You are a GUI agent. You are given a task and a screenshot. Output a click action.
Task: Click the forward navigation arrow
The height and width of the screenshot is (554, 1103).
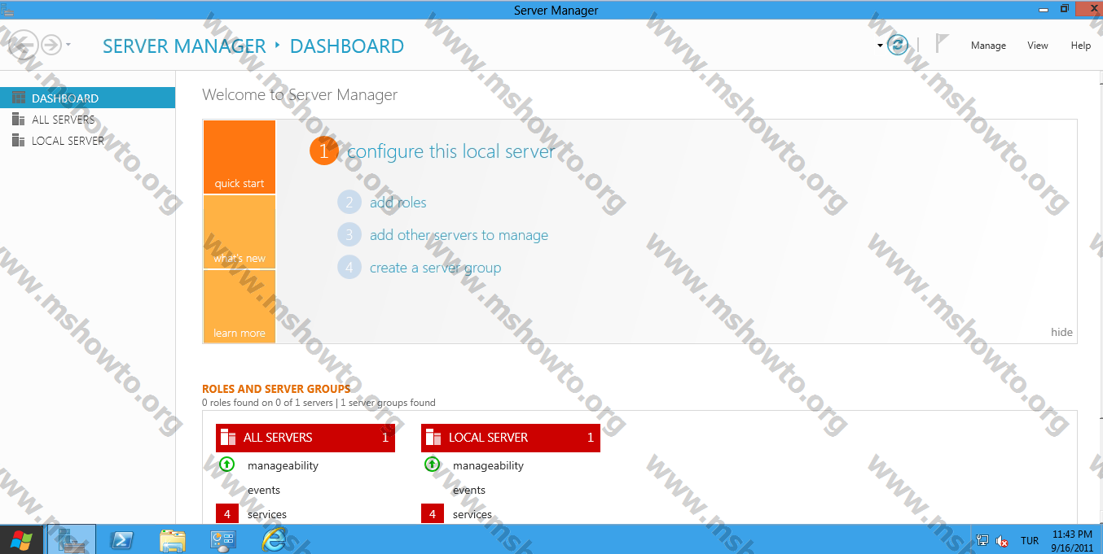[51, 45]
